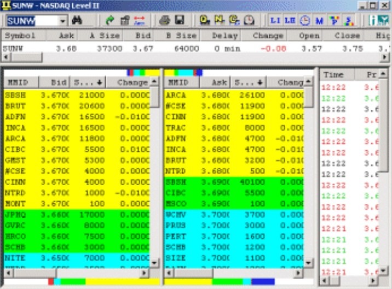Click the green curved arrow icon

[109, 20]
